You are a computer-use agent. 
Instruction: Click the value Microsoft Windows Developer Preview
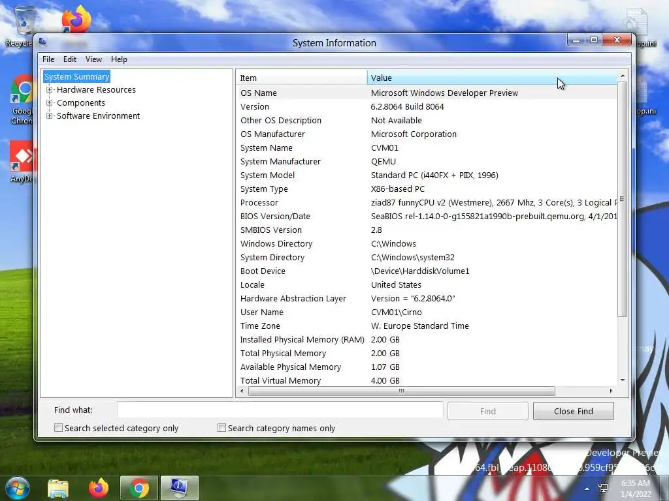point(444,93)
